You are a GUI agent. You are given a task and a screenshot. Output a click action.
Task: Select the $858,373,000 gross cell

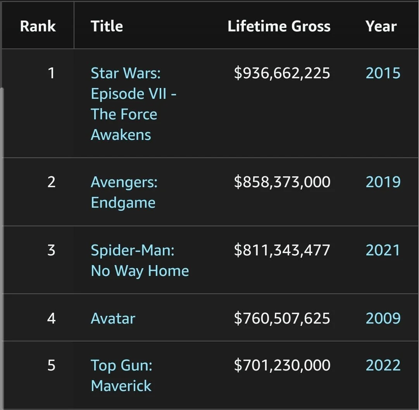[282, 182]
